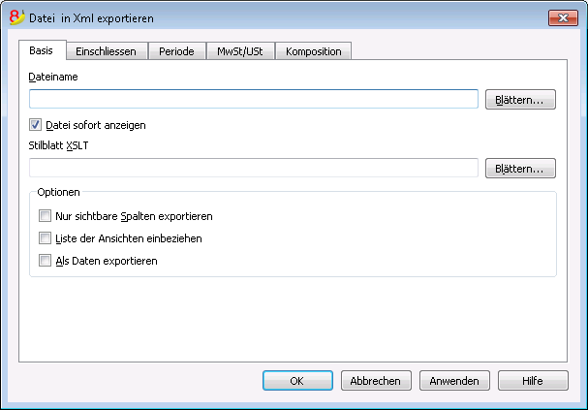The height and width of the screenshot is (410, 588).
Task: Focus the Dateiname text field
Action: click(254, 99)
